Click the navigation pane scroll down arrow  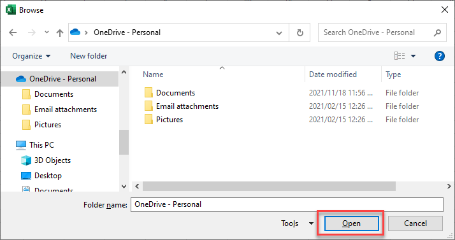124,187
